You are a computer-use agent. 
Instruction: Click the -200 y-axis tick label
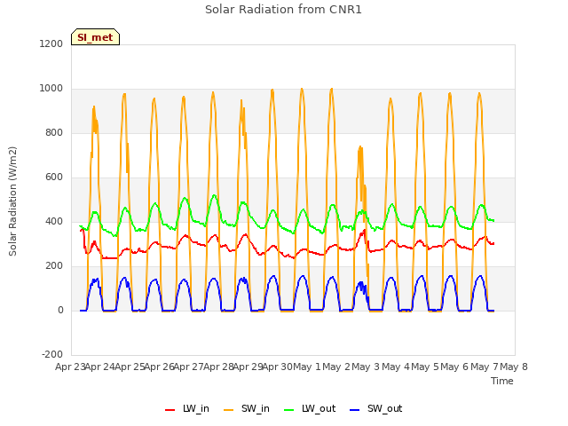[52, 354]
